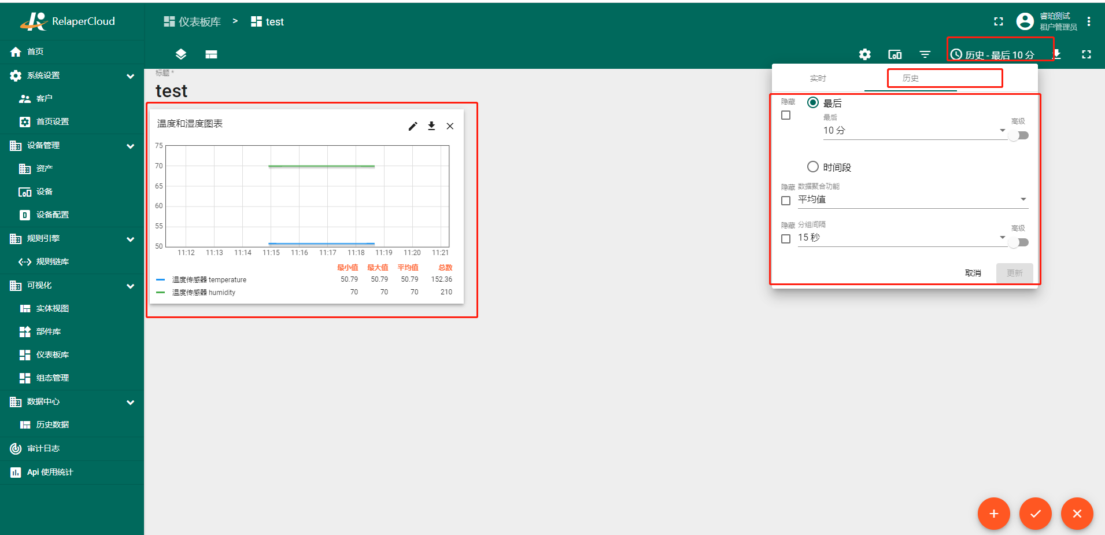
Task: Discard changes with orange X button
Action: 1077,514
